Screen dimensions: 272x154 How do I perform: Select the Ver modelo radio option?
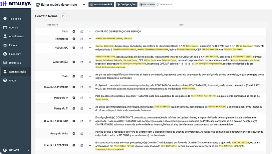coord(147,5)
